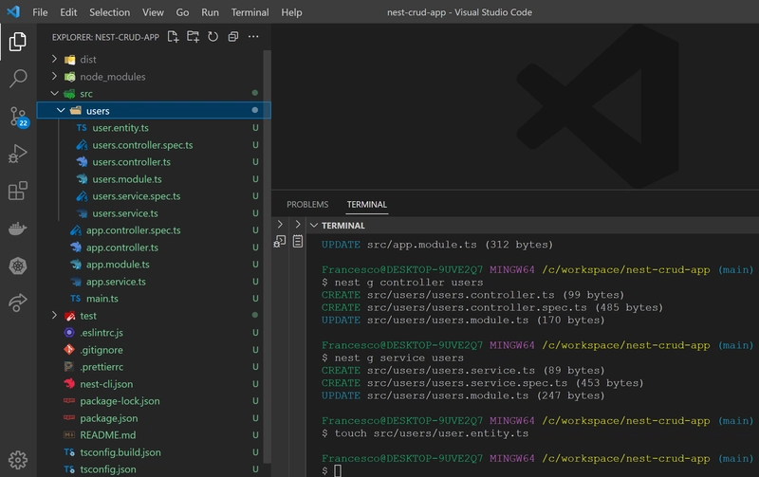The height and width of the screenshot is (477, 759).
Task: Click the debug terminal icon beside the terminal
Action: coord(280,241)
